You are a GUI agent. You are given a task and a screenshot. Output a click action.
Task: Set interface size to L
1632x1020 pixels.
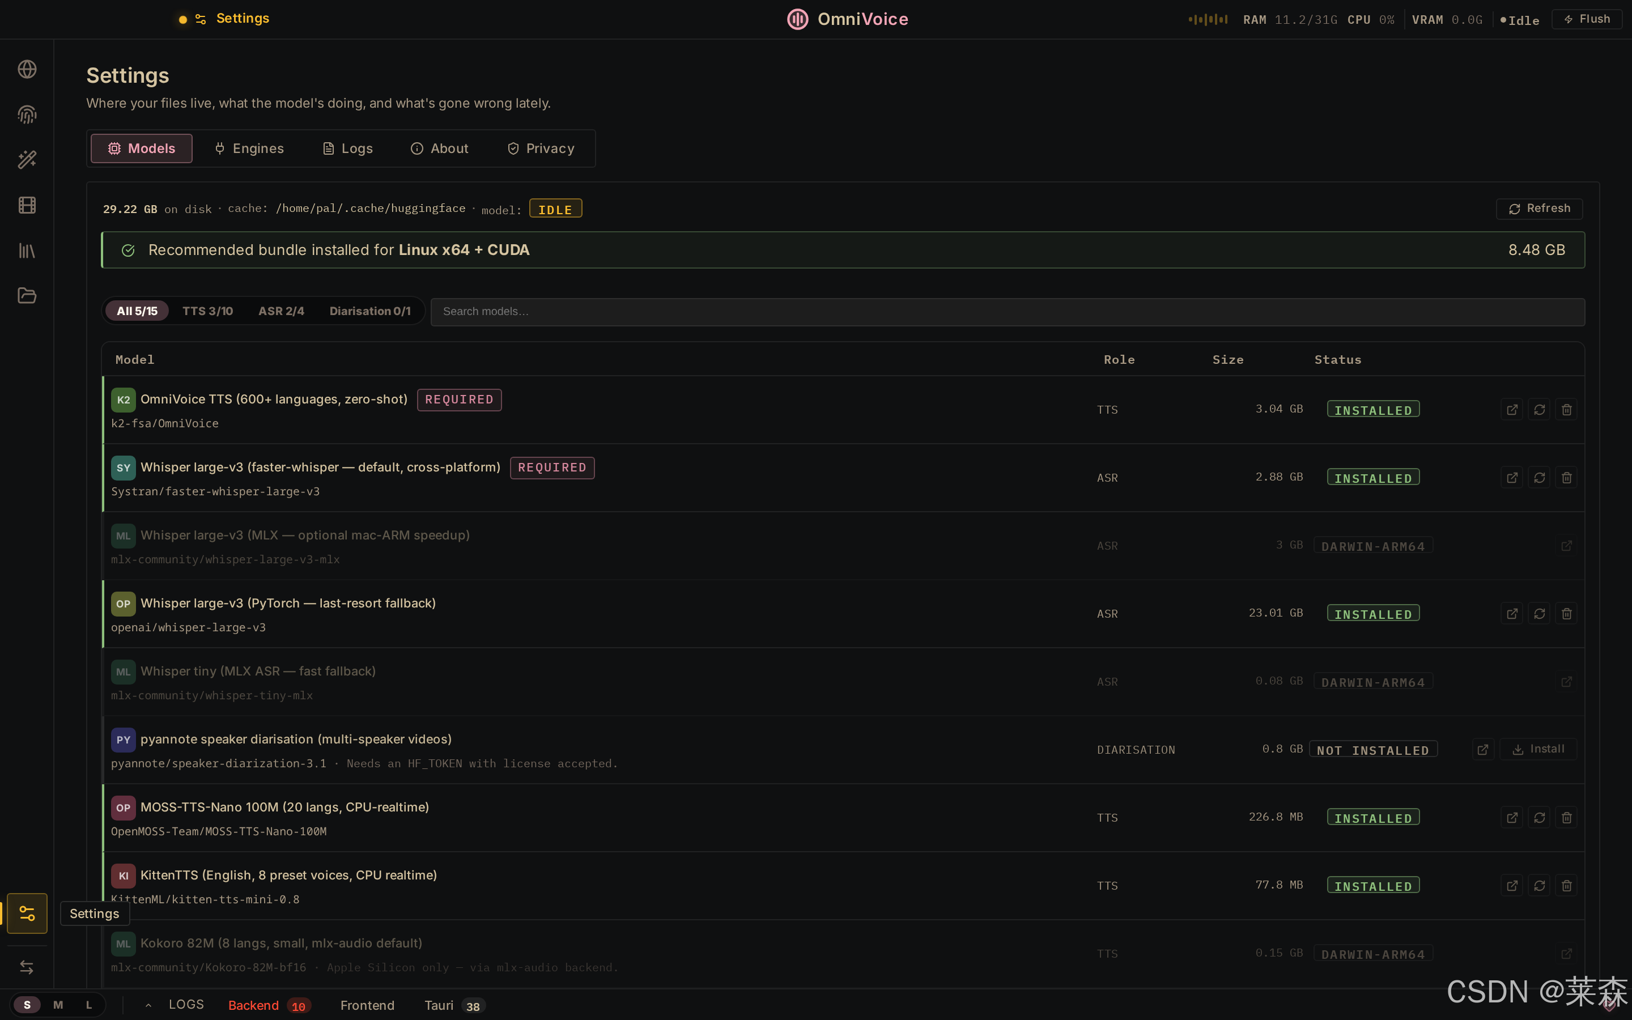(89, 1005)
